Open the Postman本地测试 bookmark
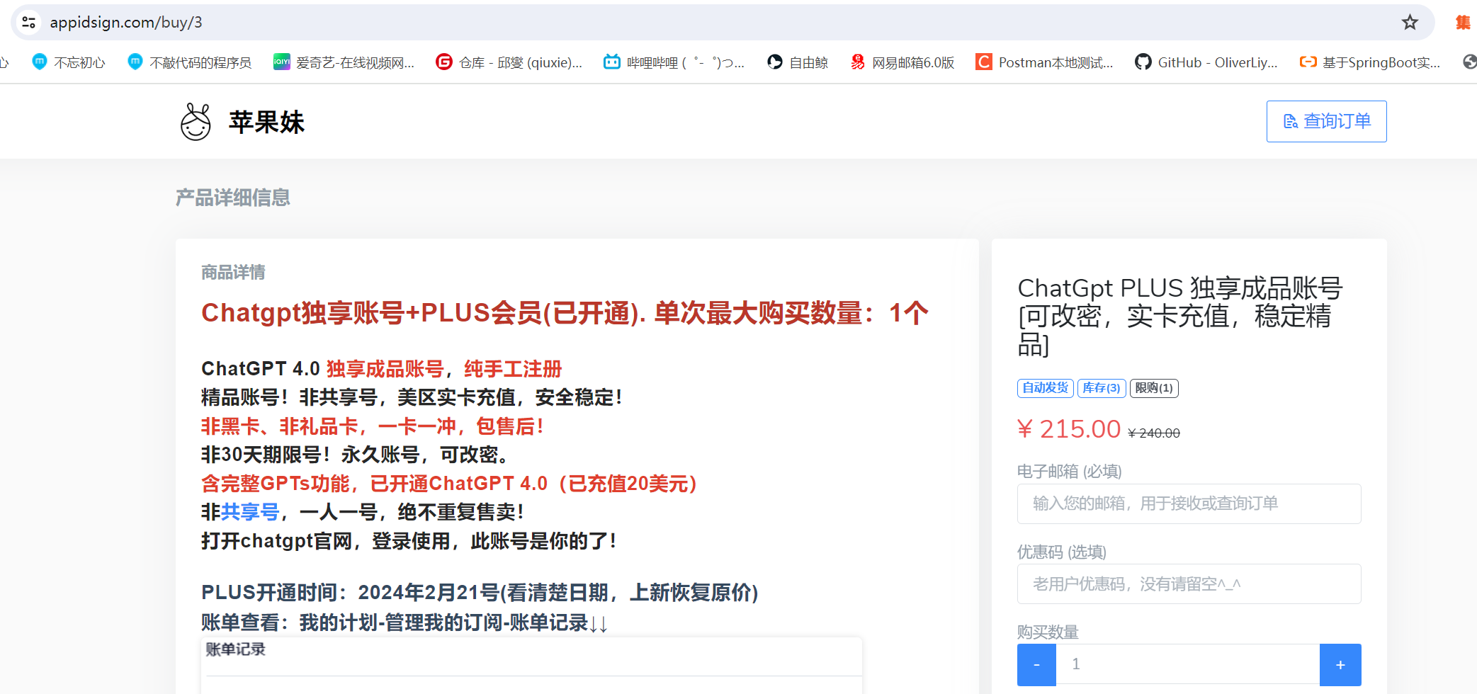This screenshot has width=1477, height=694. [1044, 62]
